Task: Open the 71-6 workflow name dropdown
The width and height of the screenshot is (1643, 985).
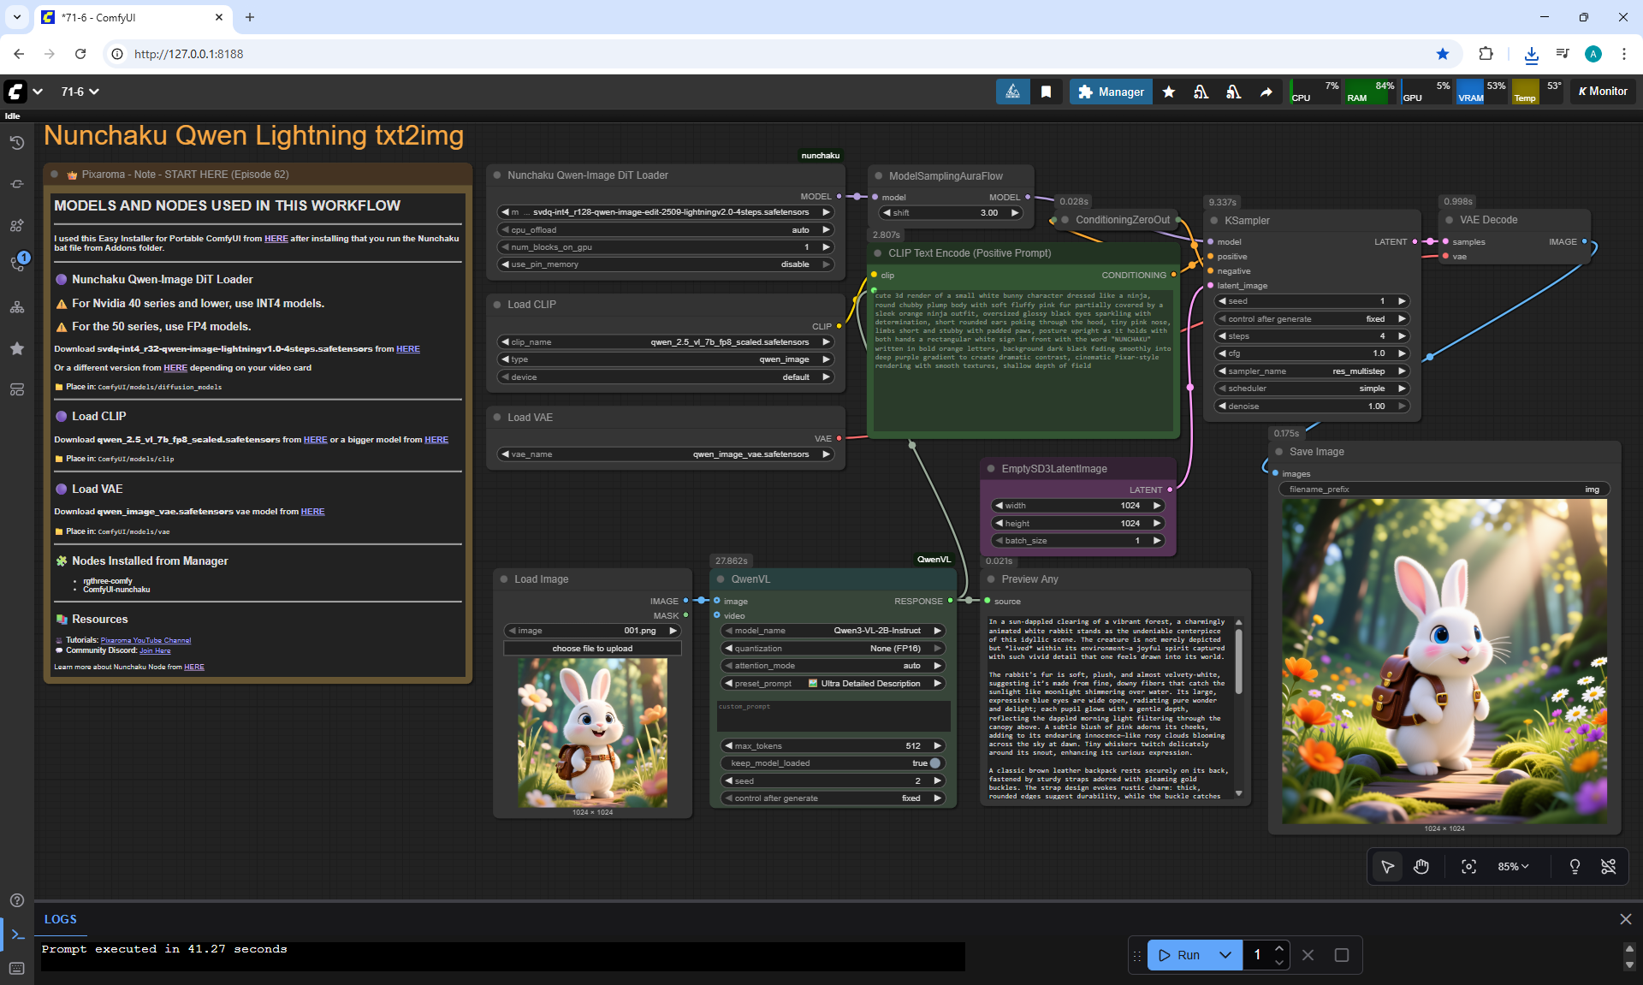Action: pyautogui.click(x=80, y=92)
